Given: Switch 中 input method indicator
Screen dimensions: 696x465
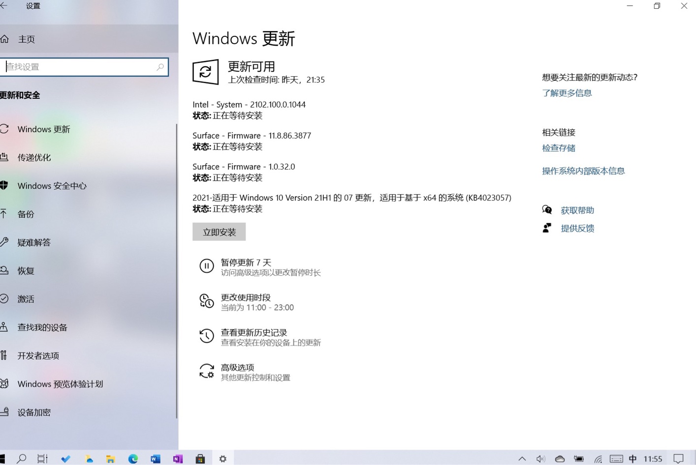Looking at the screenshot, I should click(x=633, y=459).
